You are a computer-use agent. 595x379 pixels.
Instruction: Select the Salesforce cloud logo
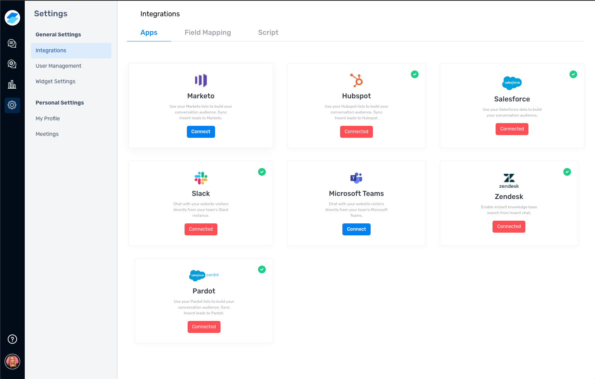(x=512, y=83)
